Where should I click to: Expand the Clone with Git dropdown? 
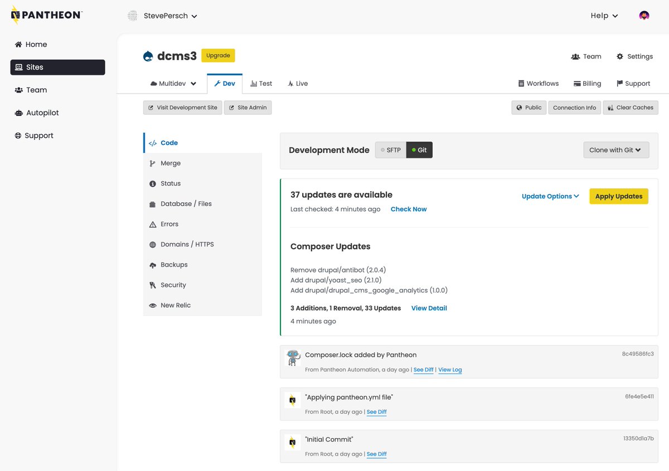[x=616, y=150]
